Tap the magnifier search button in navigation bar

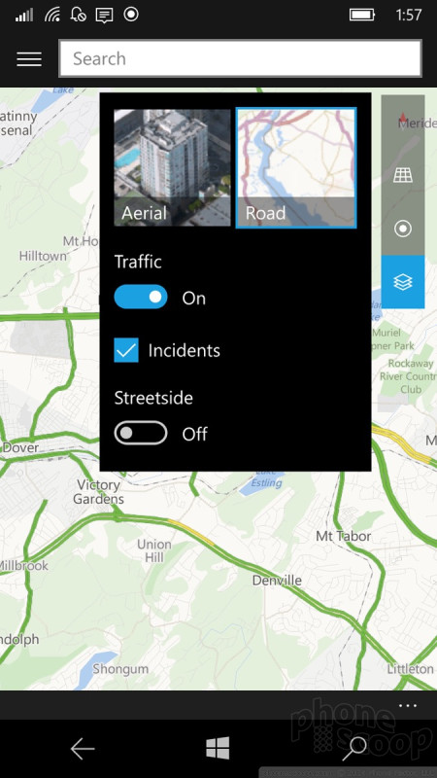coord(354,749)
